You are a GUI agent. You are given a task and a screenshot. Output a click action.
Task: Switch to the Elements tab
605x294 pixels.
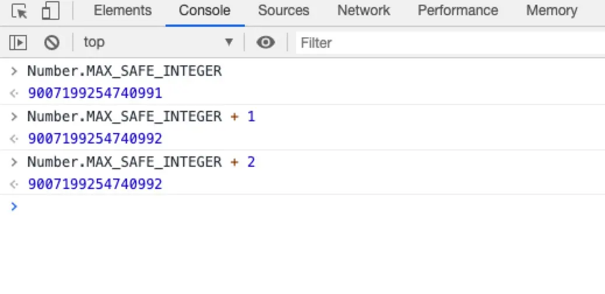click(x=123, y=10)
